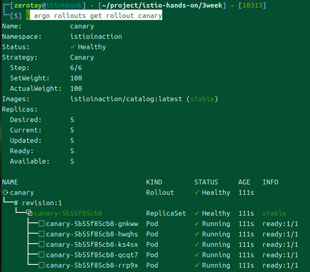This screenshot has width=310, height=272.
Task: Click the Running checkmark for pod ks4sx
Action: pos(197,244)
